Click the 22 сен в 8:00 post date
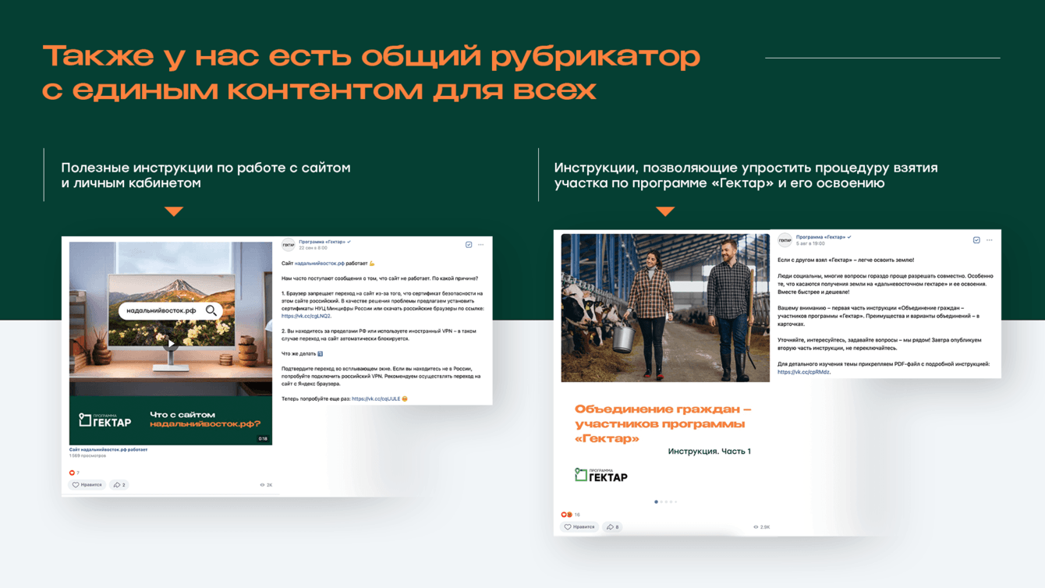Image resolution: width=1045 pixels, height=588 pixels. click(313, 248)
